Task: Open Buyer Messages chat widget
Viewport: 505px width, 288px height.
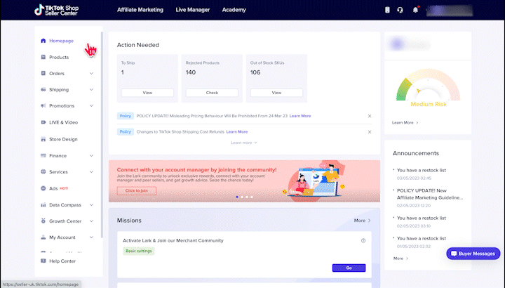Action: click(x=473, y=253)
